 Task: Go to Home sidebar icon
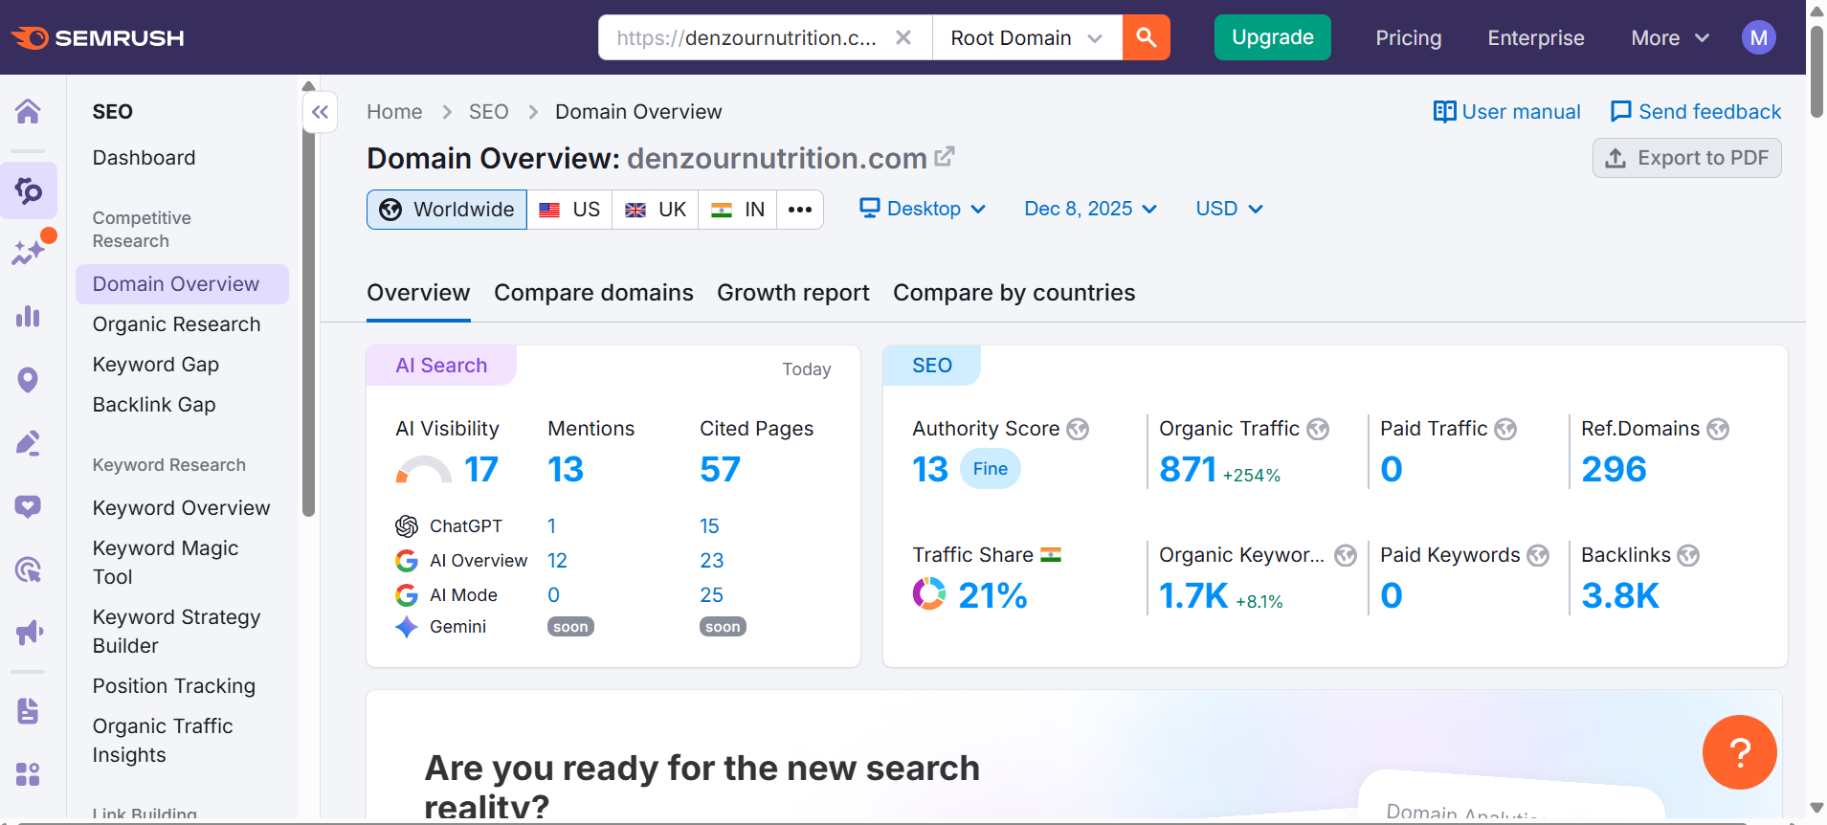tap(28, 111)
